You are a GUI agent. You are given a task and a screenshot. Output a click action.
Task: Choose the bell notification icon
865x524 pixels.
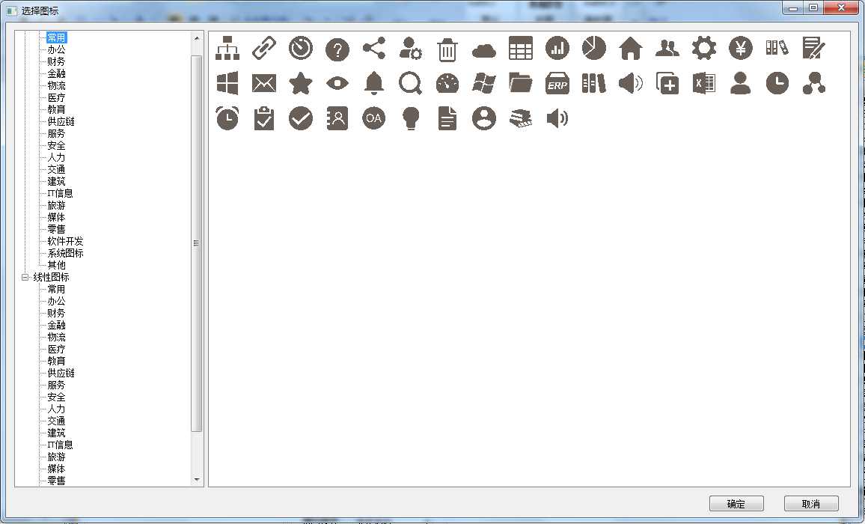tap(373, 83)
